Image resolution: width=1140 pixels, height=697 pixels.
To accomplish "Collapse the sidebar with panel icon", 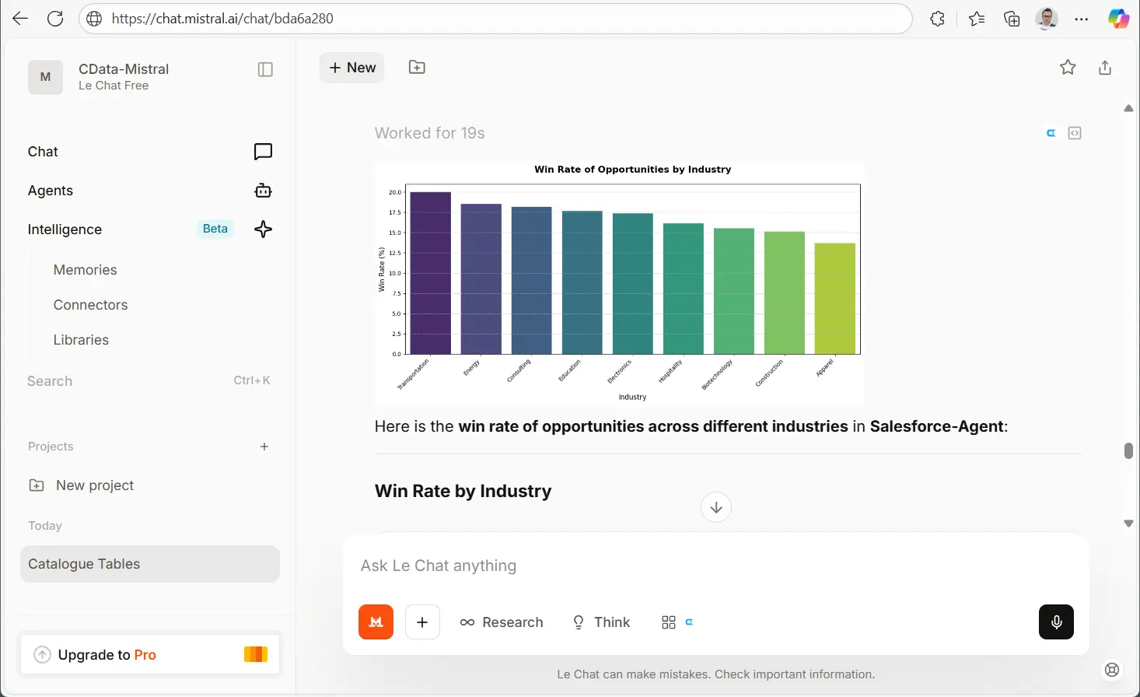I will pyautogui.click(x=265, y=69).
